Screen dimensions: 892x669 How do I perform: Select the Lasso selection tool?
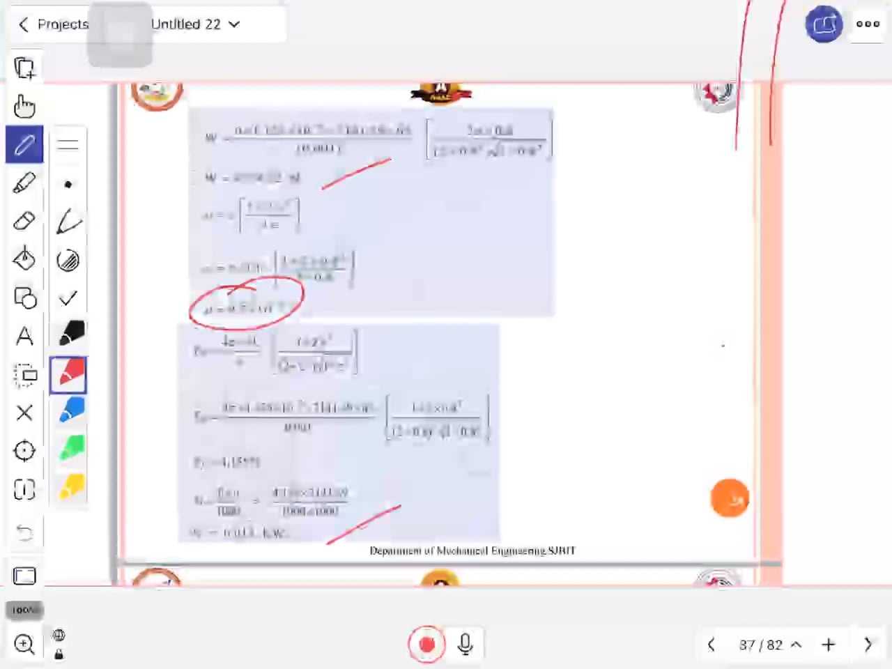pos(24,374)
